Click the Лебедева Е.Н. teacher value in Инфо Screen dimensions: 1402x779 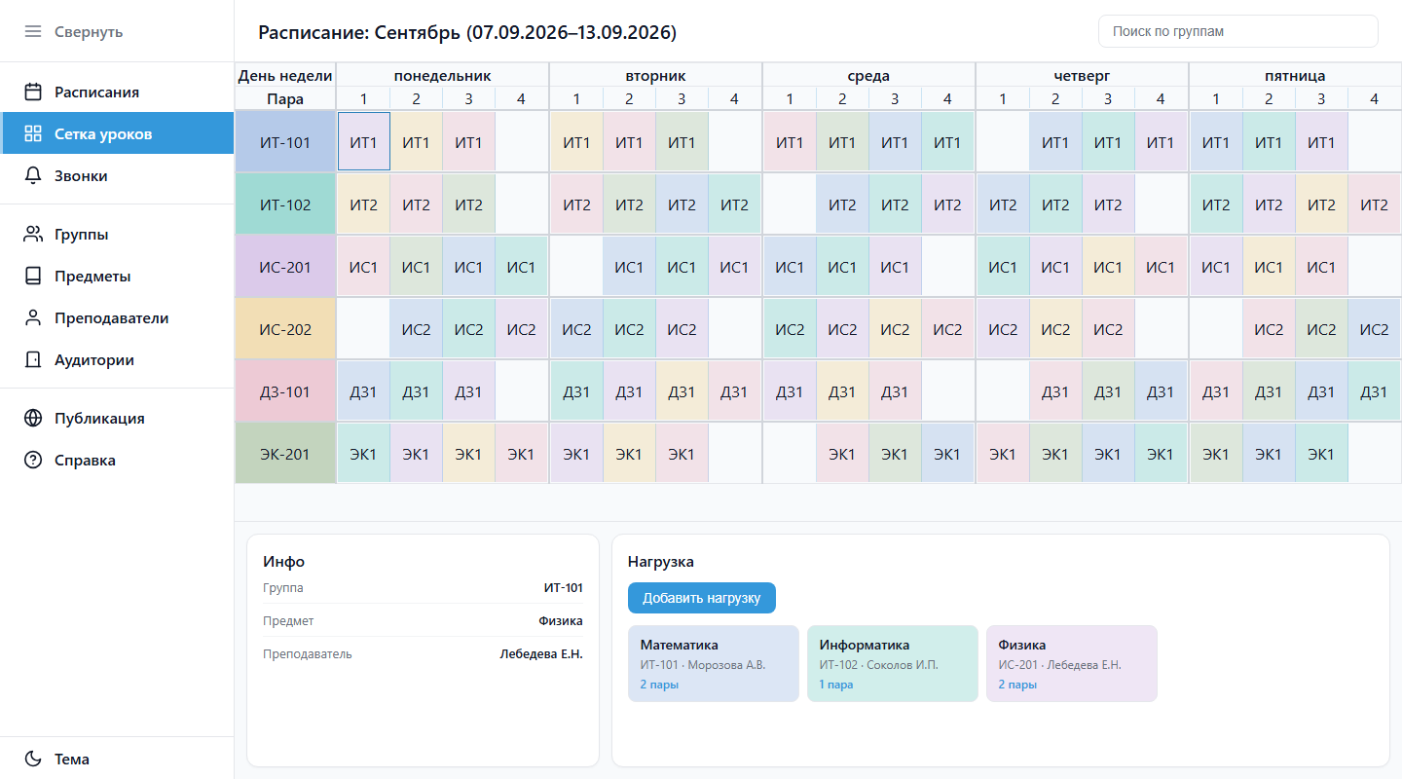pos(541,654)
